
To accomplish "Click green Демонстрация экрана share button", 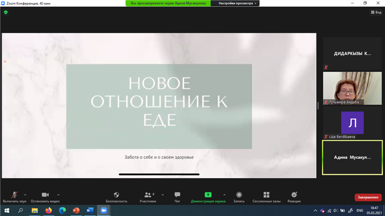I will click(x=208, y=197).
